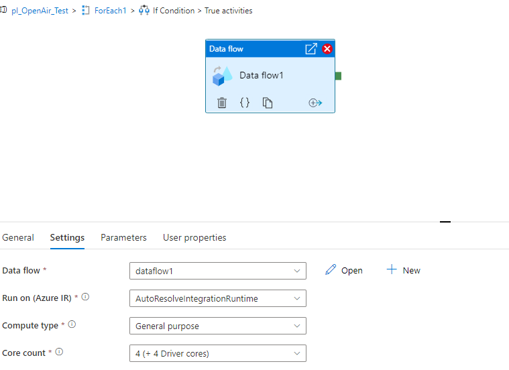Click the Data flow activity header title
Screen dimensions: 509x370
point(226,49)
